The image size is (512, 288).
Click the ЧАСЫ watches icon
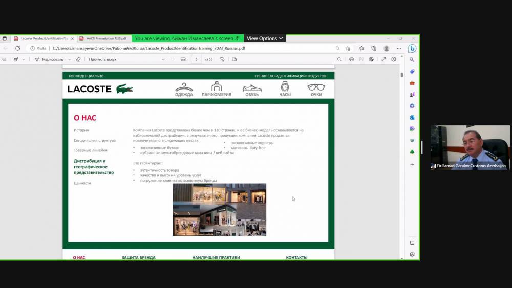point(285,89)
